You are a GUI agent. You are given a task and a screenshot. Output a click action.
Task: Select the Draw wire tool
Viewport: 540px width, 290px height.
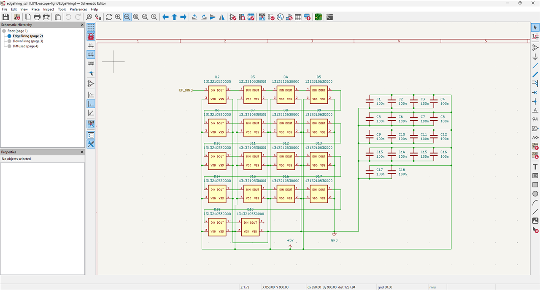pos(535,66)
